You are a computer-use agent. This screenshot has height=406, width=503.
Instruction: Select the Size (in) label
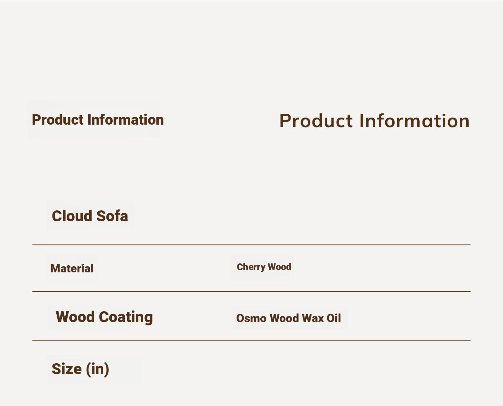[80, 369]
